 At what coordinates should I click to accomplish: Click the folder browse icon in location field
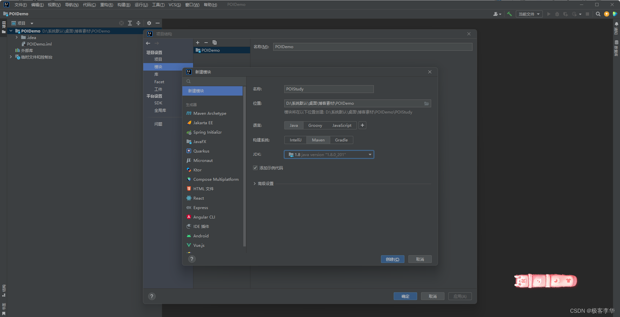(427, 103)
